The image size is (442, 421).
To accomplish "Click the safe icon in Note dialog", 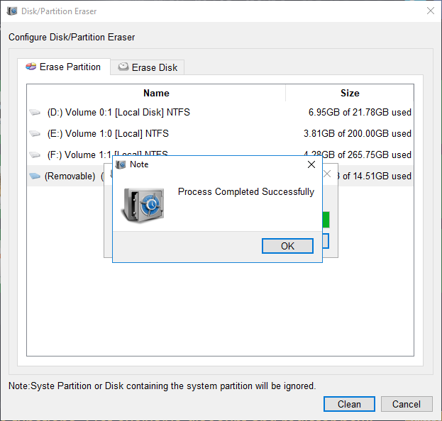I will 143,204.
